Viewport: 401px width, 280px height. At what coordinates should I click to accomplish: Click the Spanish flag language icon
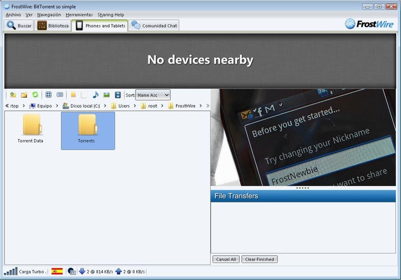tap(57, 271)
